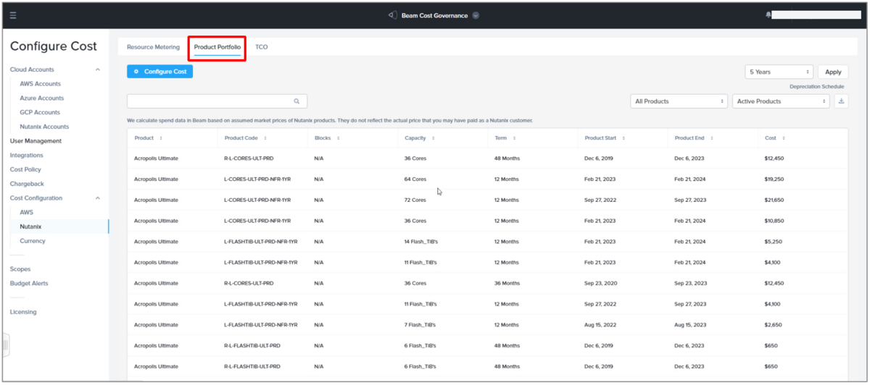Screen dimensions: 870x385
Task: Click the Apply button
Action: click(x=833, y=72)
